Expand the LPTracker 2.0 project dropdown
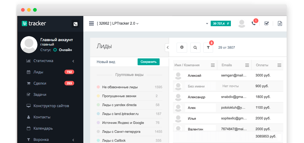304x143 pixels. 118,23
